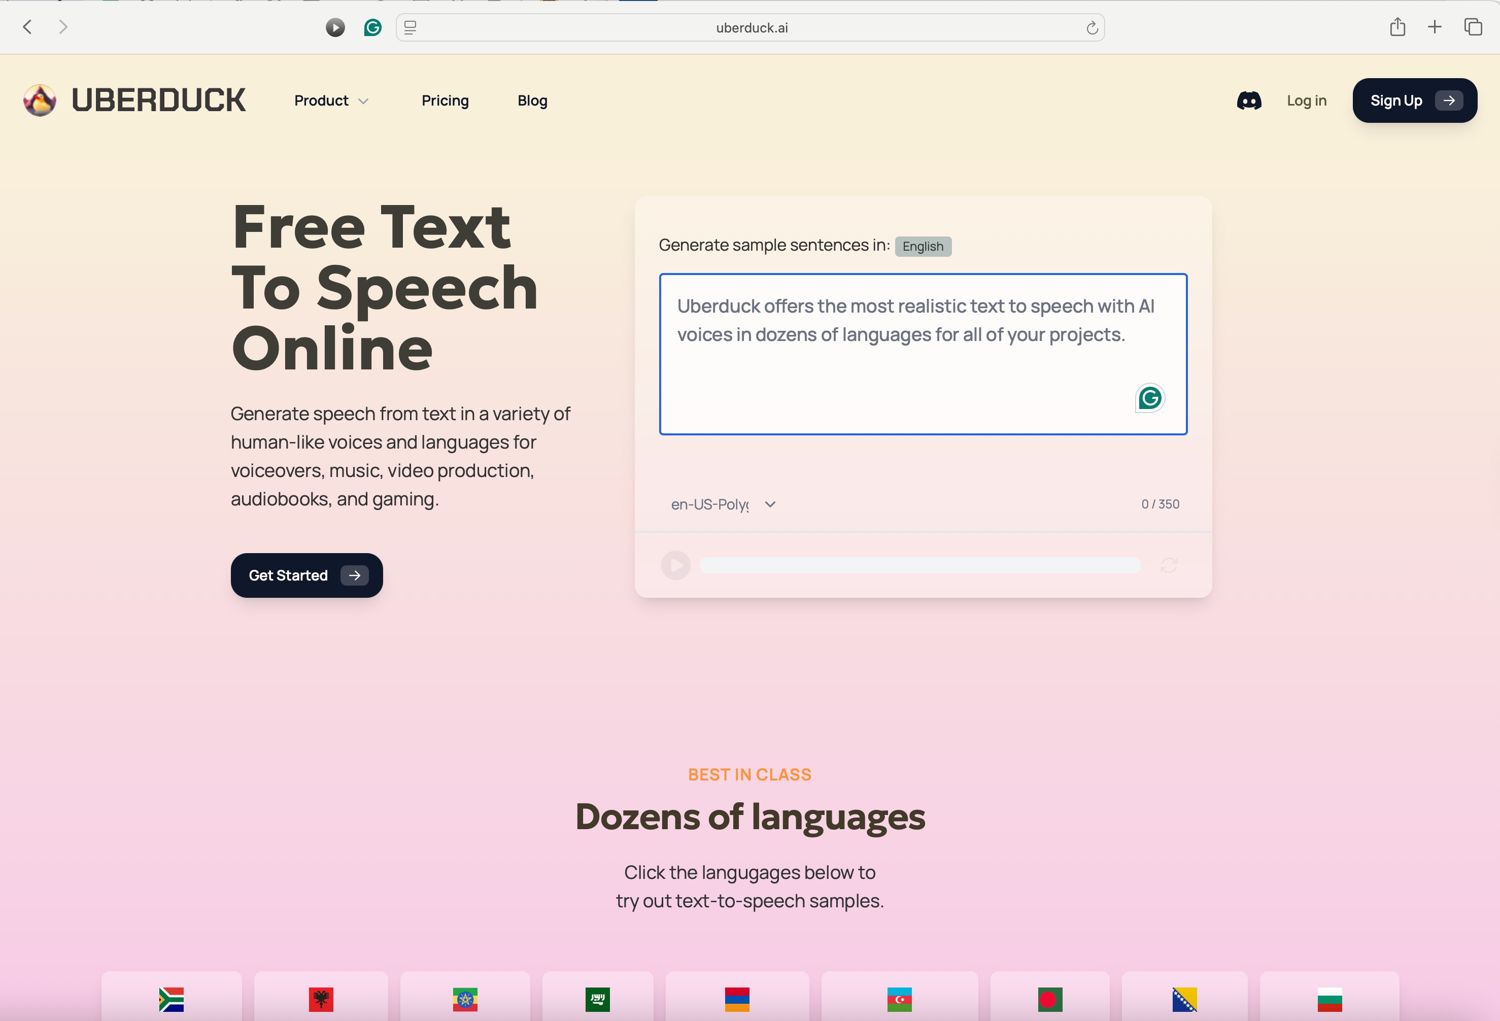The width and height of the screenshot is (1500, 1021).
Task: Play the generated speech sample
Action: (675, 565)
